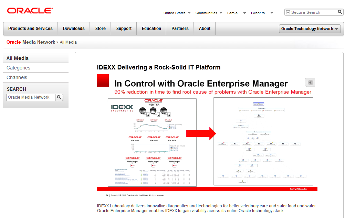Screen dimensions: 345x218
Task: Collapse the slide with the double-chevron button
Action: coord(310,83)
